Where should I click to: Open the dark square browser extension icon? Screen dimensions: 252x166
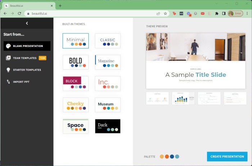click(x=181, y=14)
